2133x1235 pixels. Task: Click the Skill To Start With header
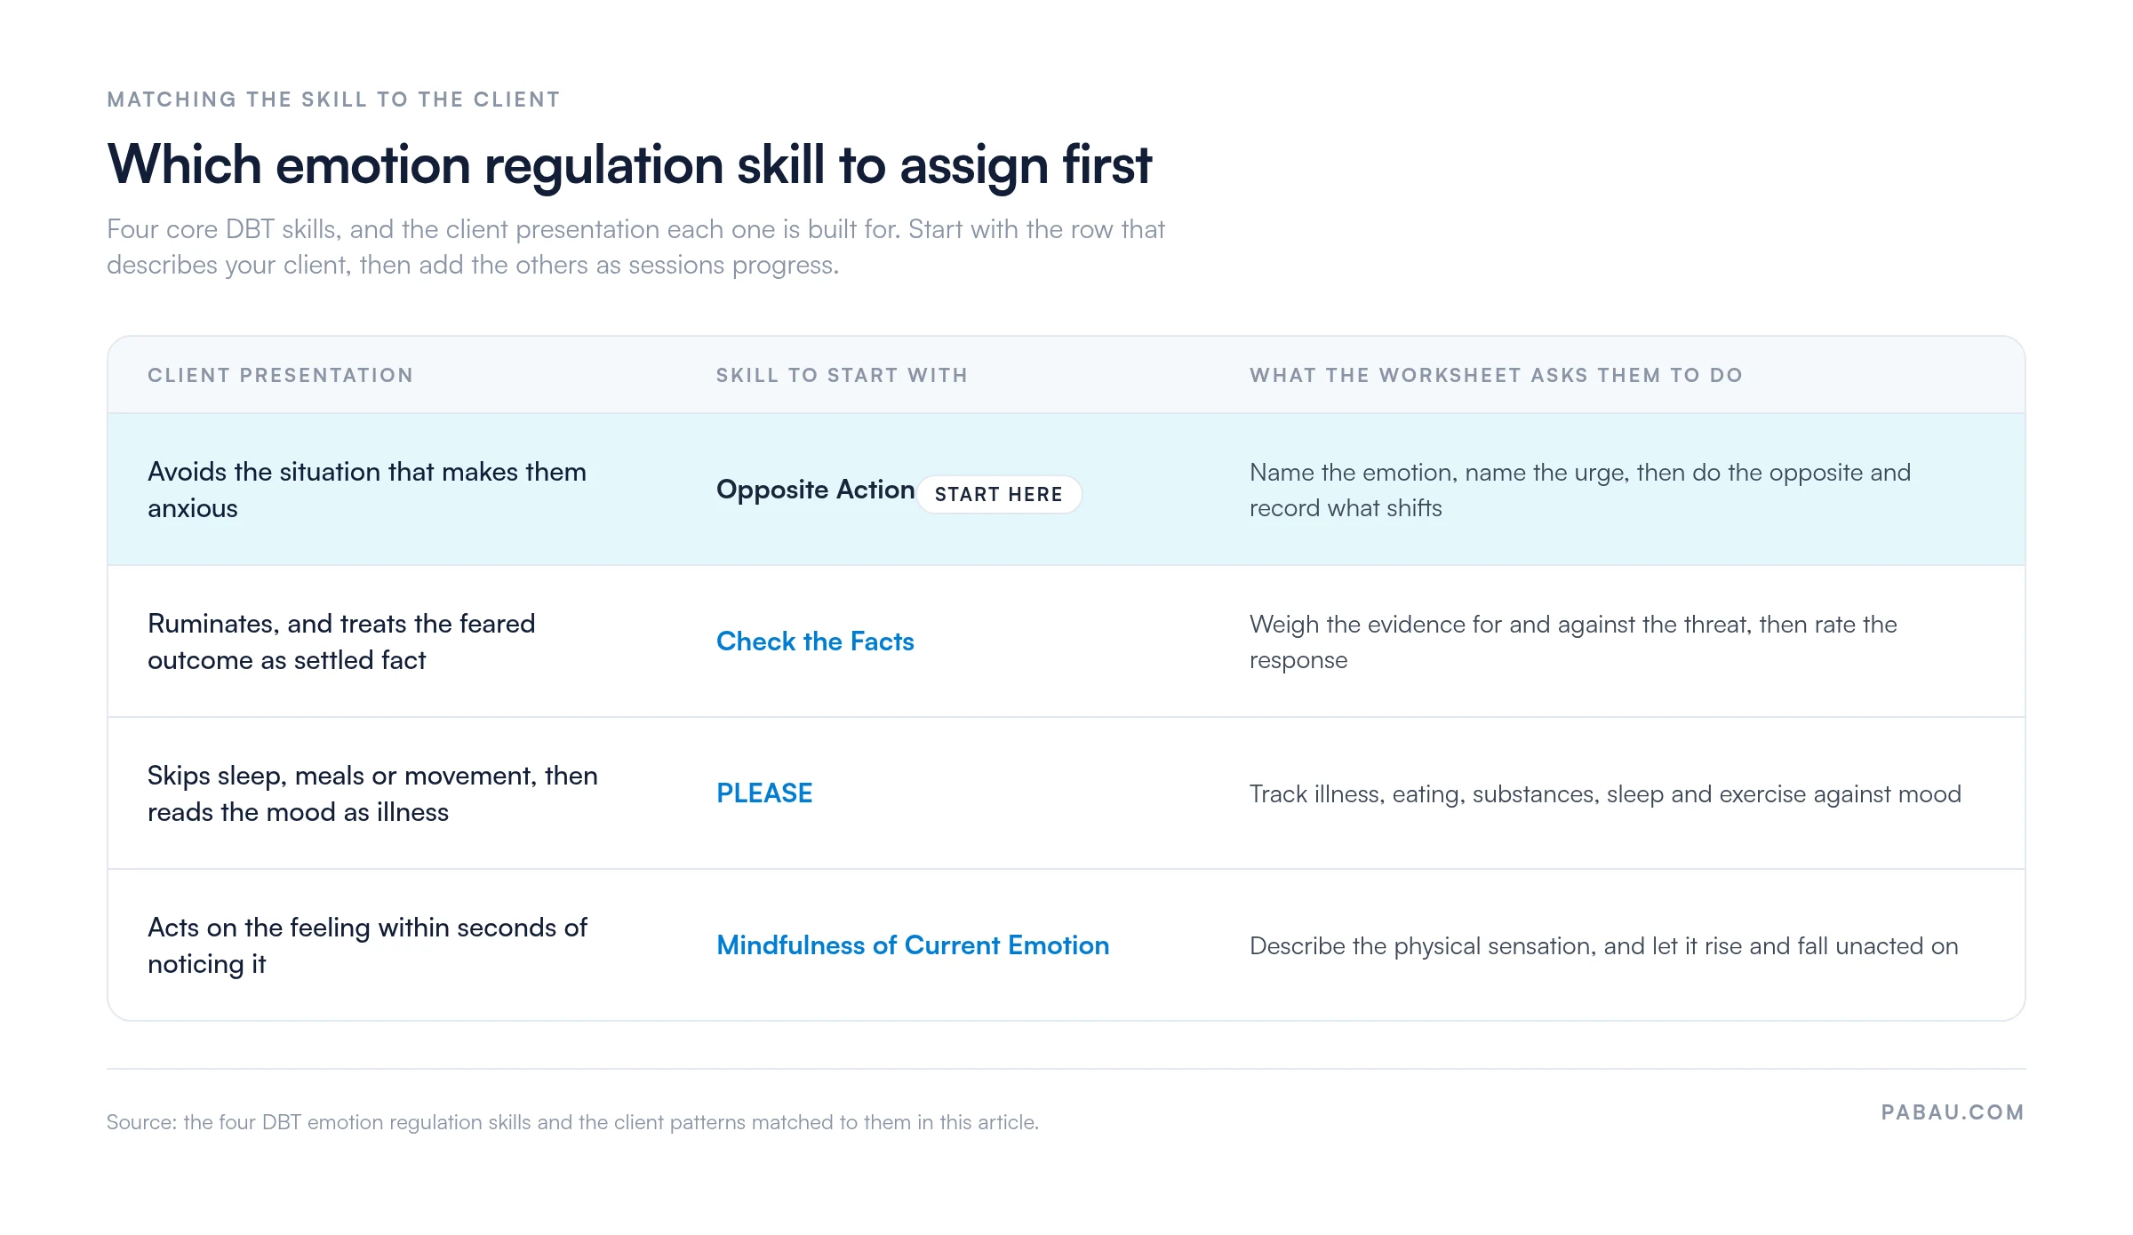pyautogui.click(x=842, y=375)
